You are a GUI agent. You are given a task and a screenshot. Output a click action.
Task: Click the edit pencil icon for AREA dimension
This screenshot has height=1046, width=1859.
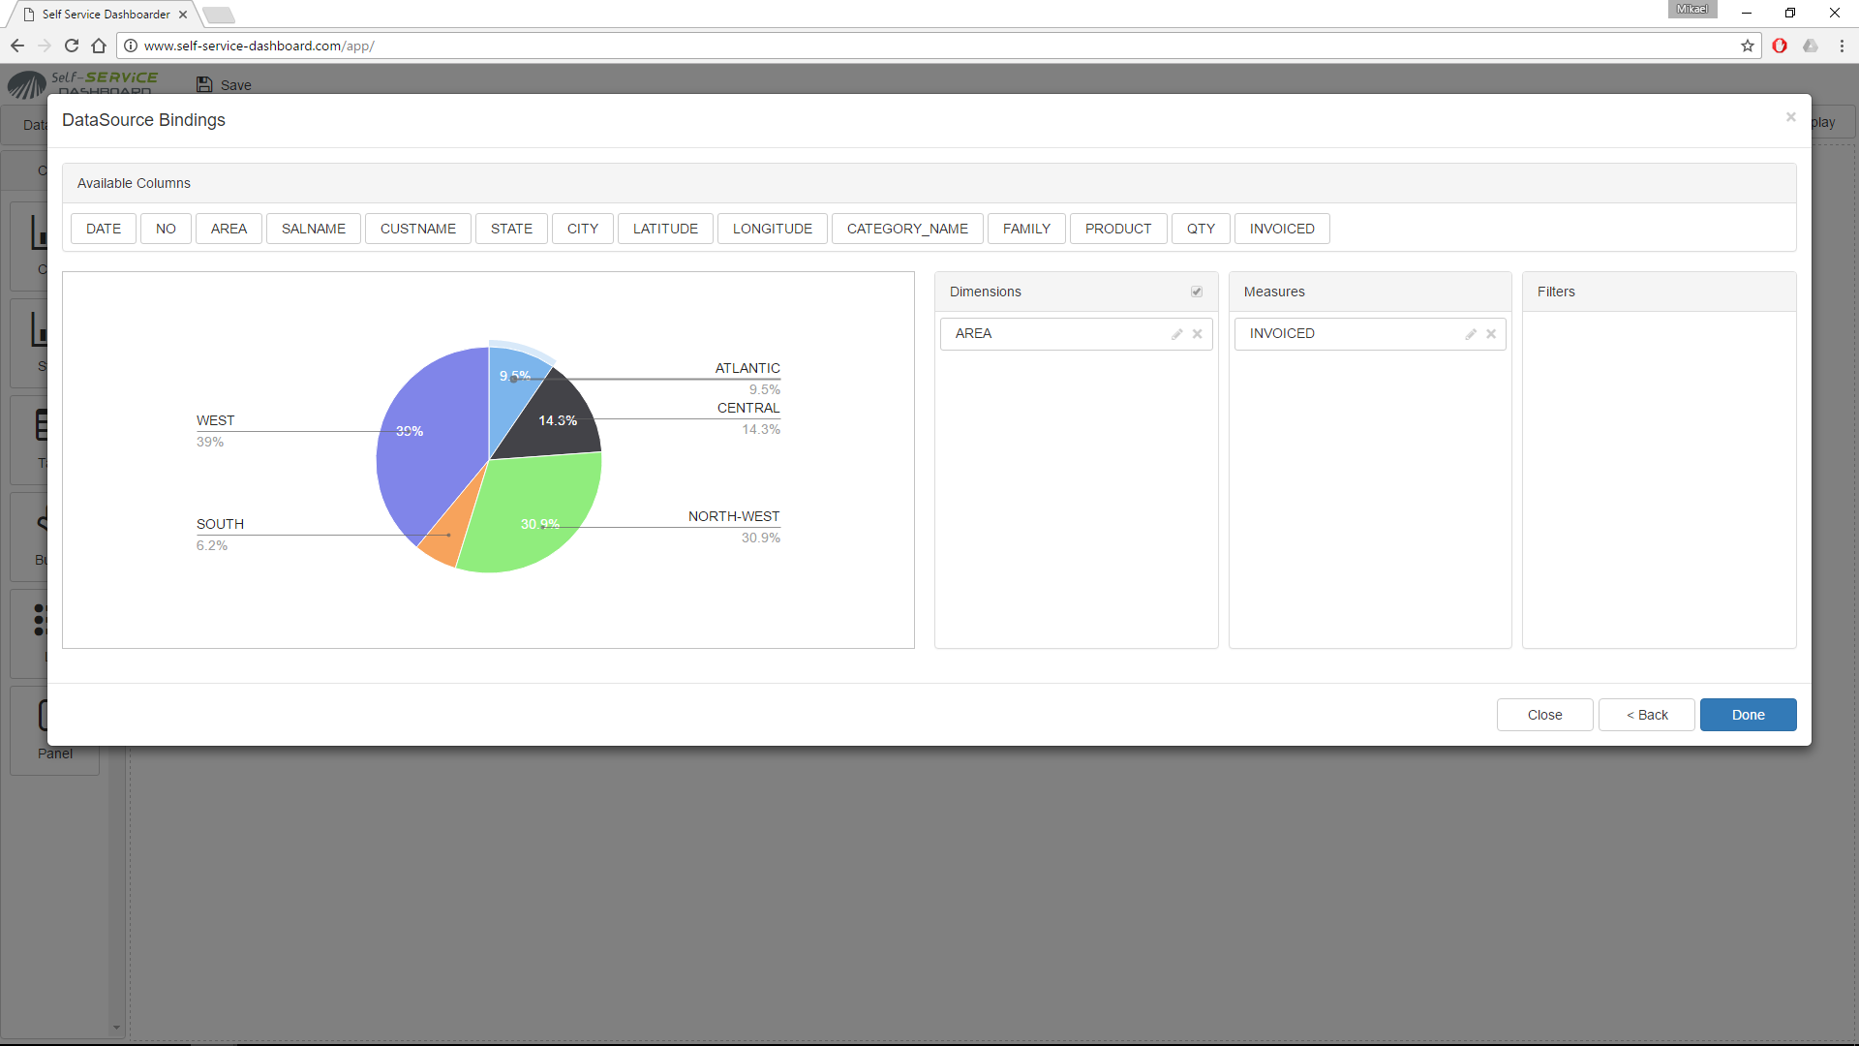tap(1174, 333)
